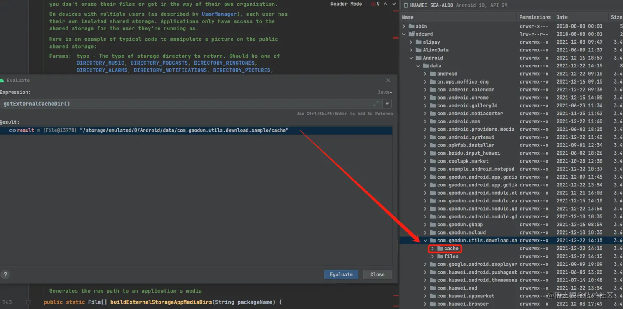Click the folder icon beside sbin
The height and width of the screenshot is (309, 623).
[412, 26]
